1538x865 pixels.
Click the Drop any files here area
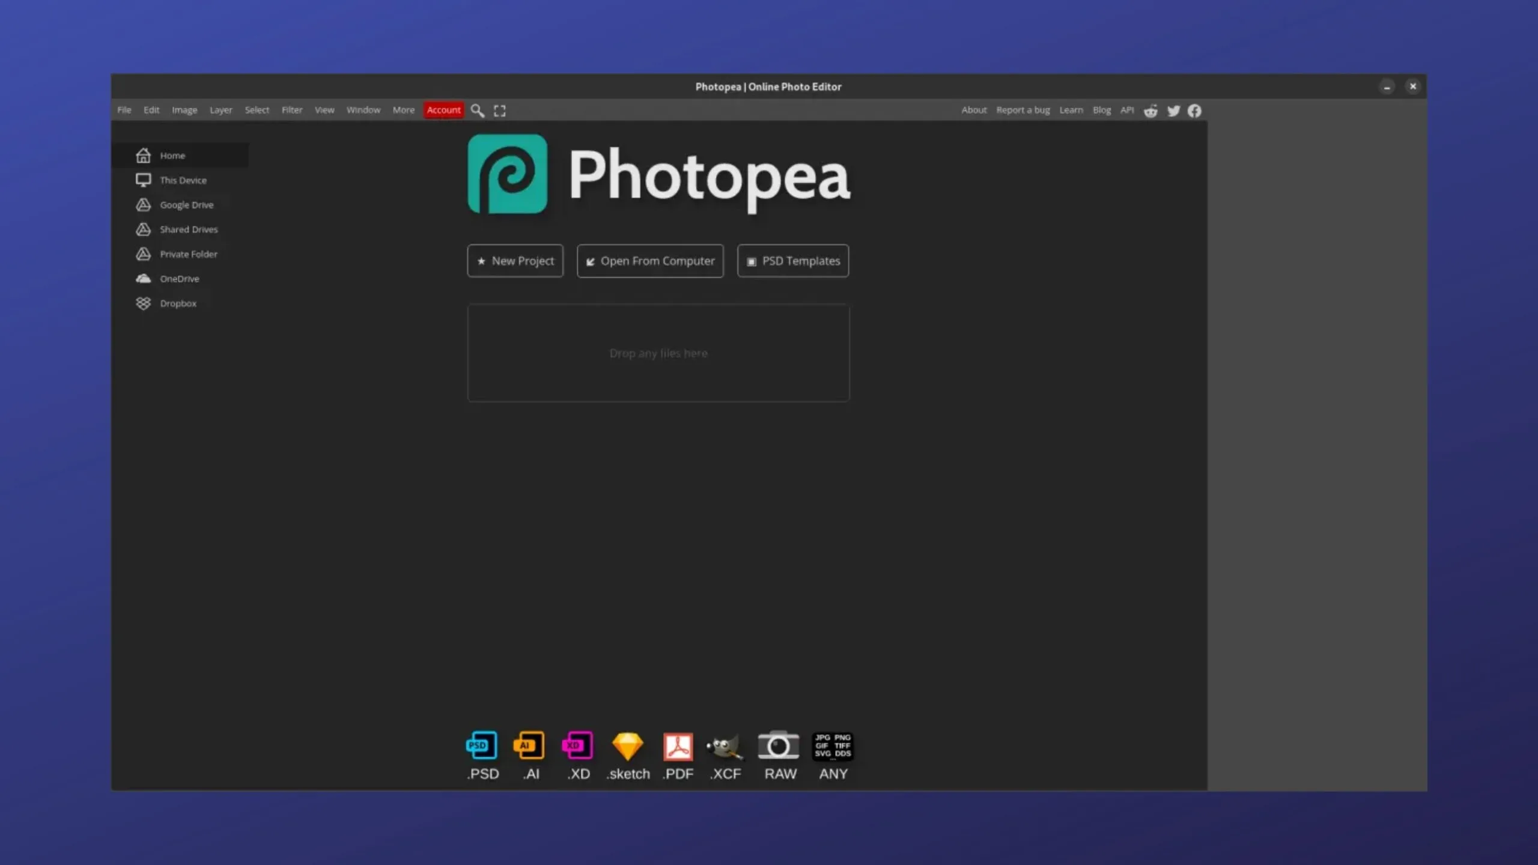coord(658,353)
